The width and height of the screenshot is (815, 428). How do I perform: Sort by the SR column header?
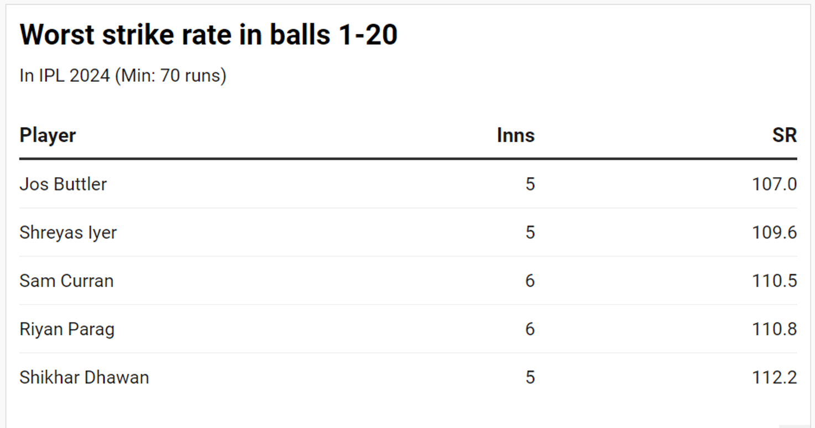(x=784, y=135)
